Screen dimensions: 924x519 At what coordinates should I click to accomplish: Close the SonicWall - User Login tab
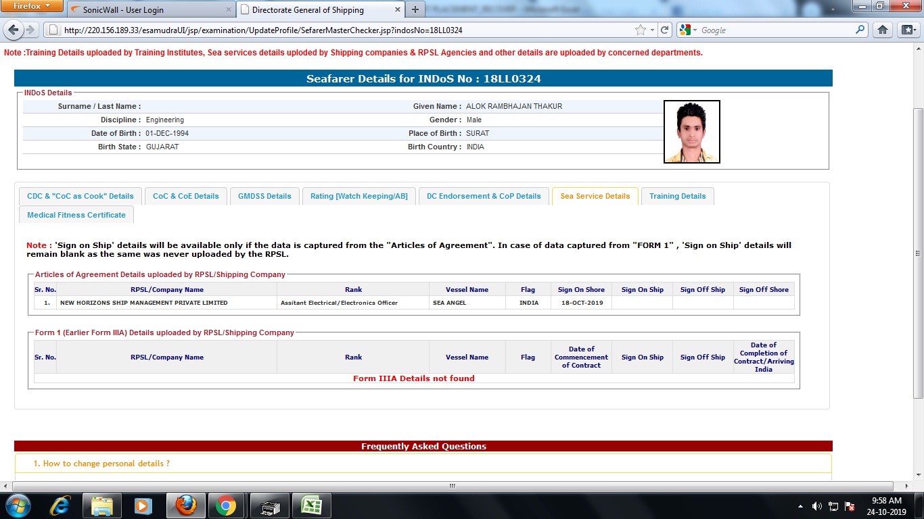click(x=228, y=10)
